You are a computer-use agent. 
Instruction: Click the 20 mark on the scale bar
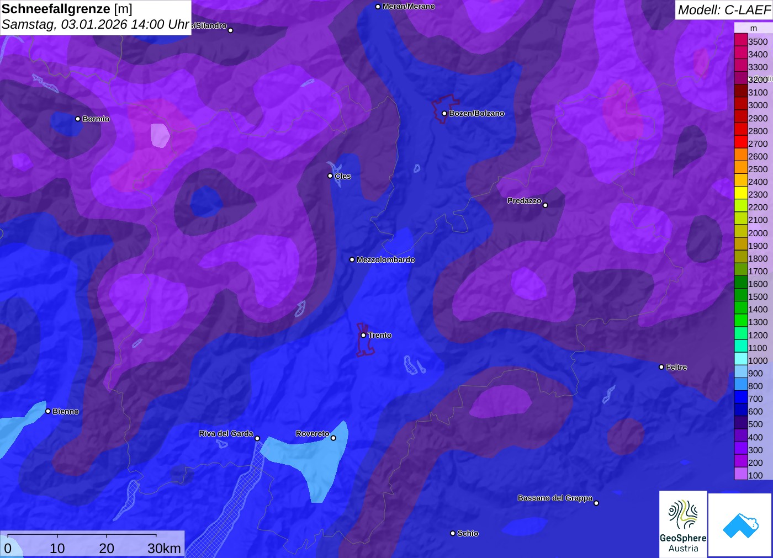point(107,548)
